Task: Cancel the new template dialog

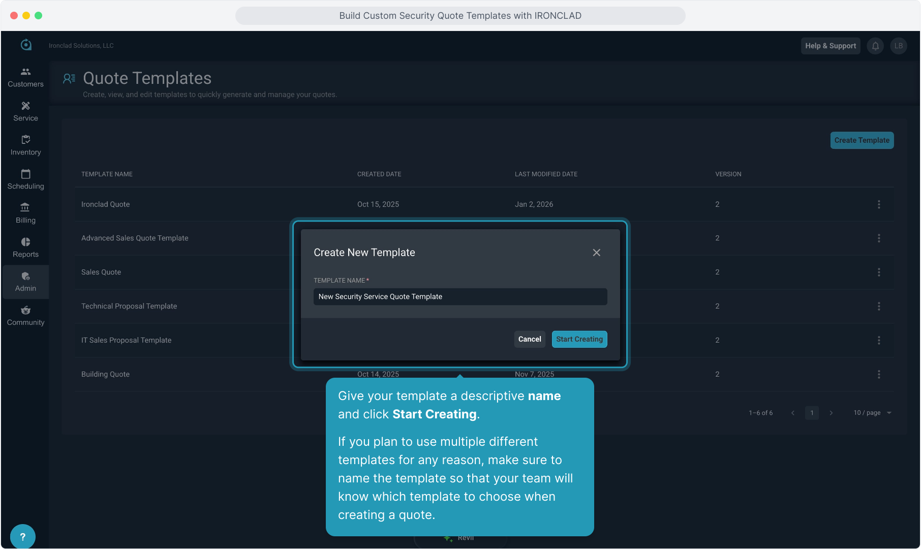Action: [530, 339]
